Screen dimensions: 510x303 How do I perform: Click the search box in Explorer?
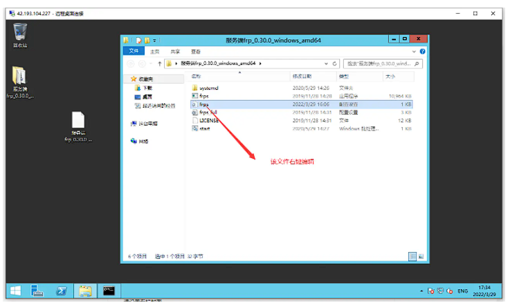click(x=381, y=63)
